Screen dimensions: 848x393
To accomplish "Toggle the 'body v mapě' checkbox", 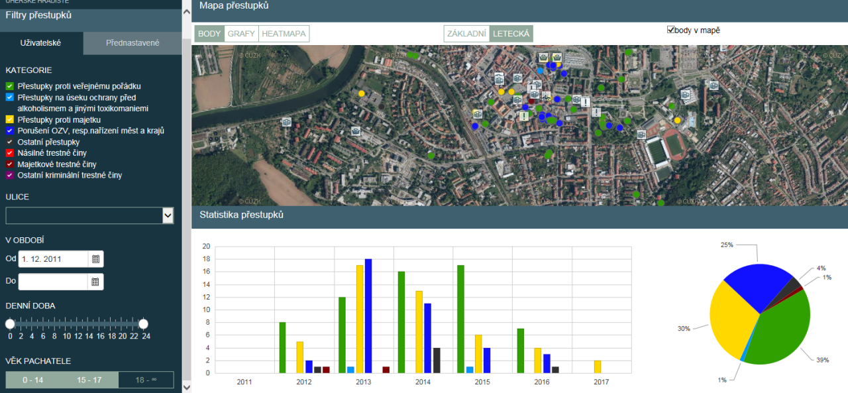I will [671, 30].
